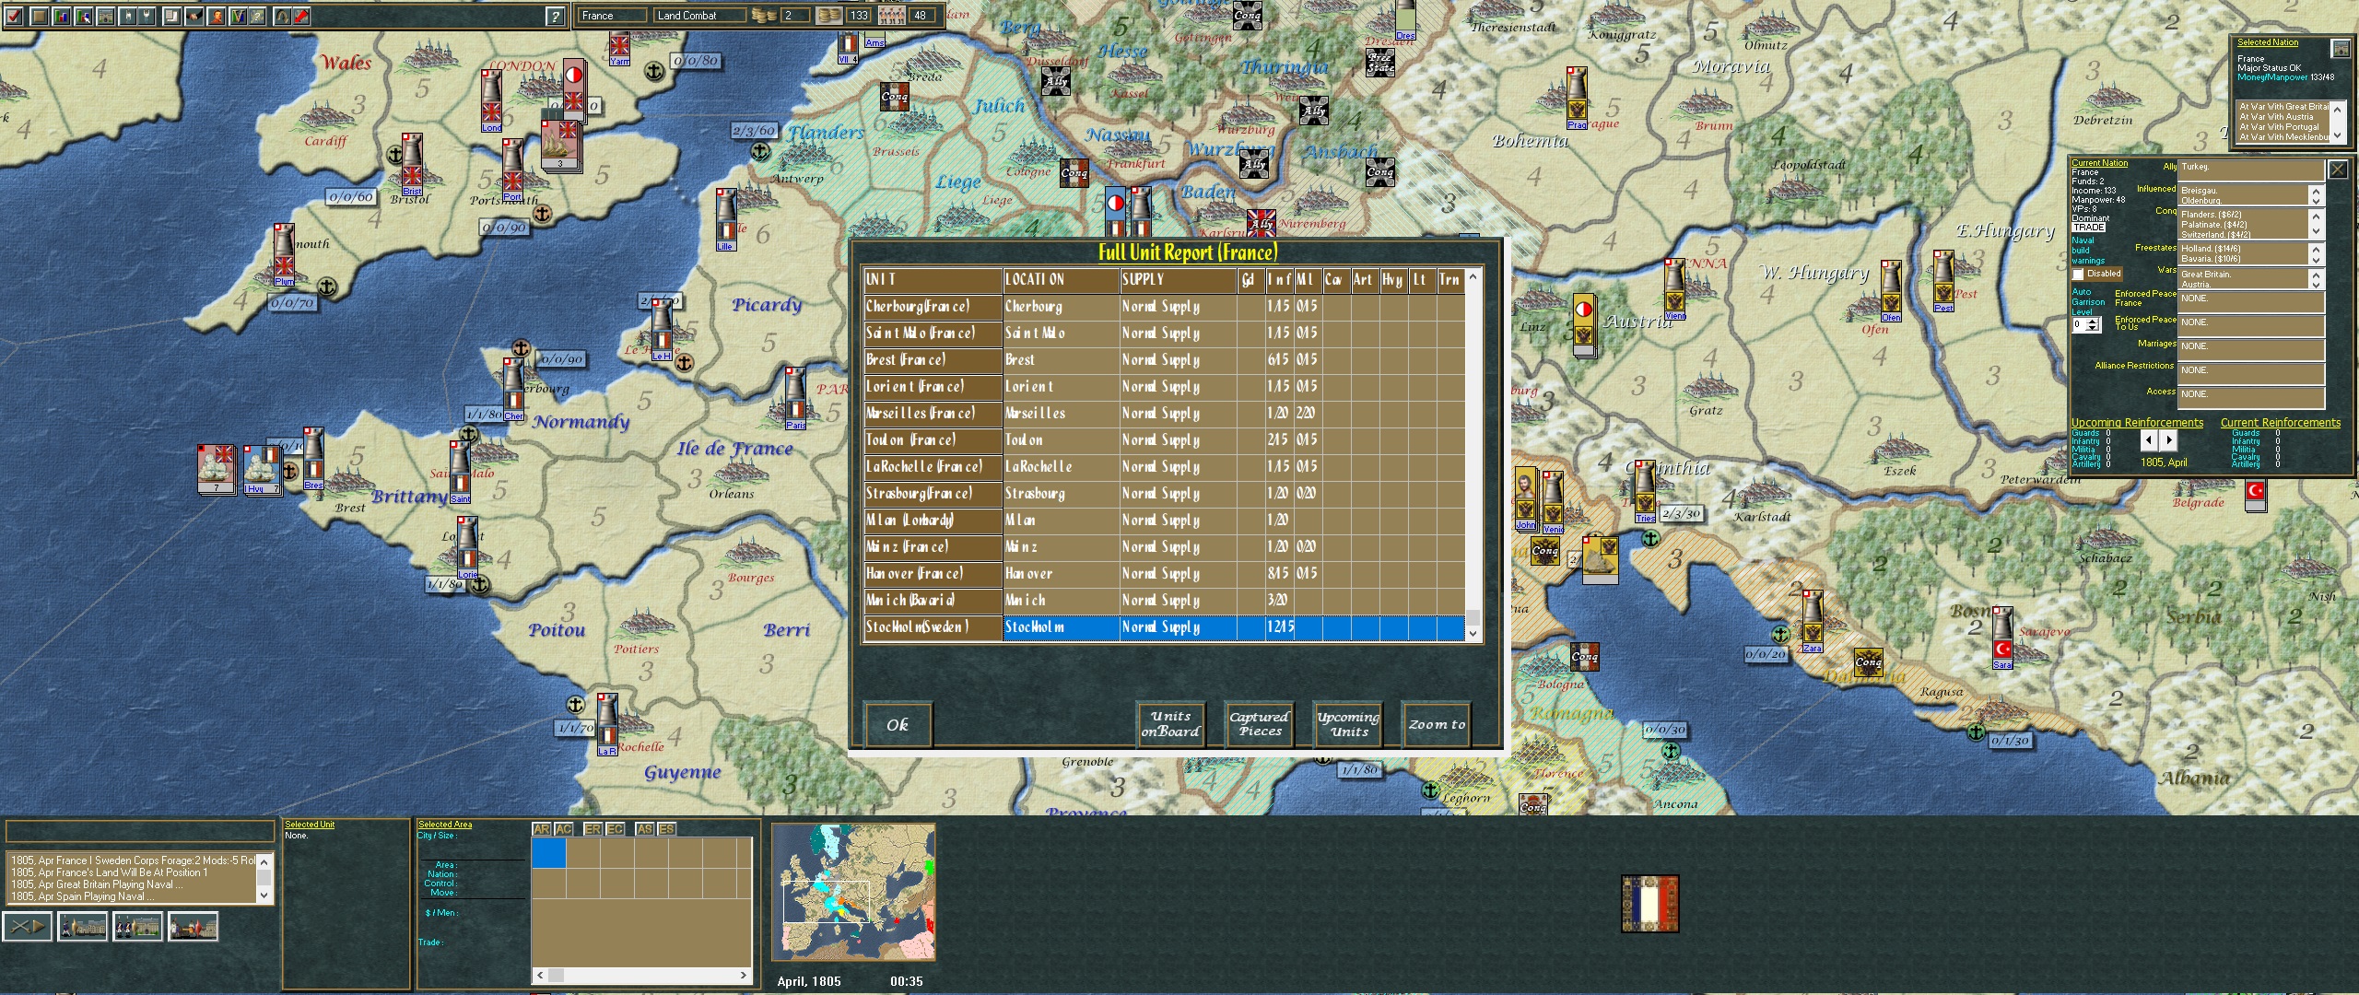Viewport: 2359px width, 995px height.
Task: Select the Brest (France) unit row
Action: pos(1164,360)
